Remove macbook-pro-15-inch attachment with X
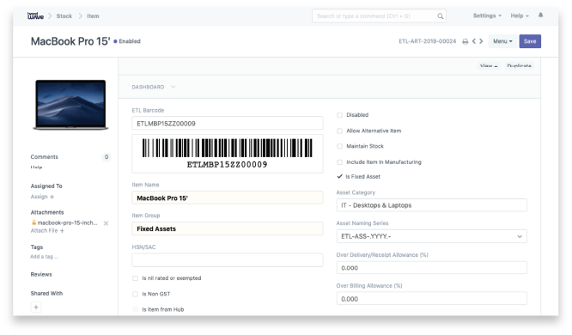This screenshot has height=335, width=572. click(106, 223)
